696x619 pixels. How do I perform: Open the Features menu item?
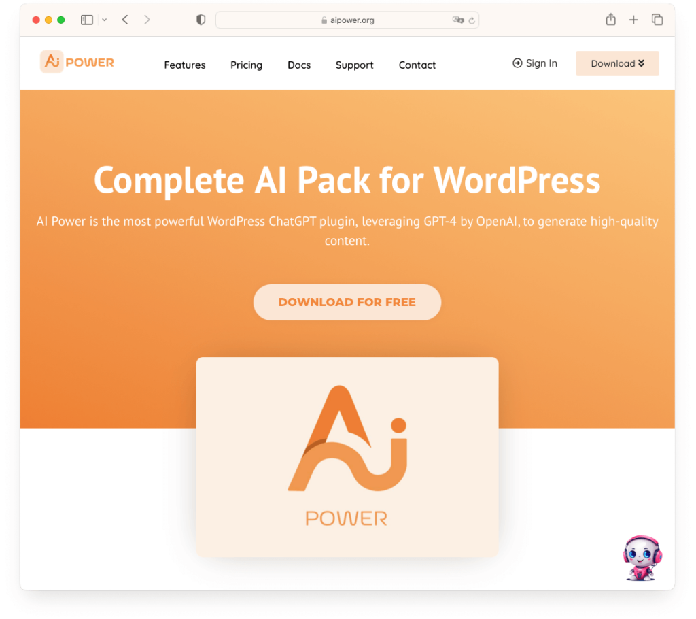click(185, 65)
